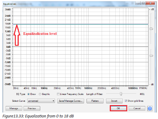Click the Flatten button
The height and width of the screenshot is (119, 158).
(x=95, y=101)
